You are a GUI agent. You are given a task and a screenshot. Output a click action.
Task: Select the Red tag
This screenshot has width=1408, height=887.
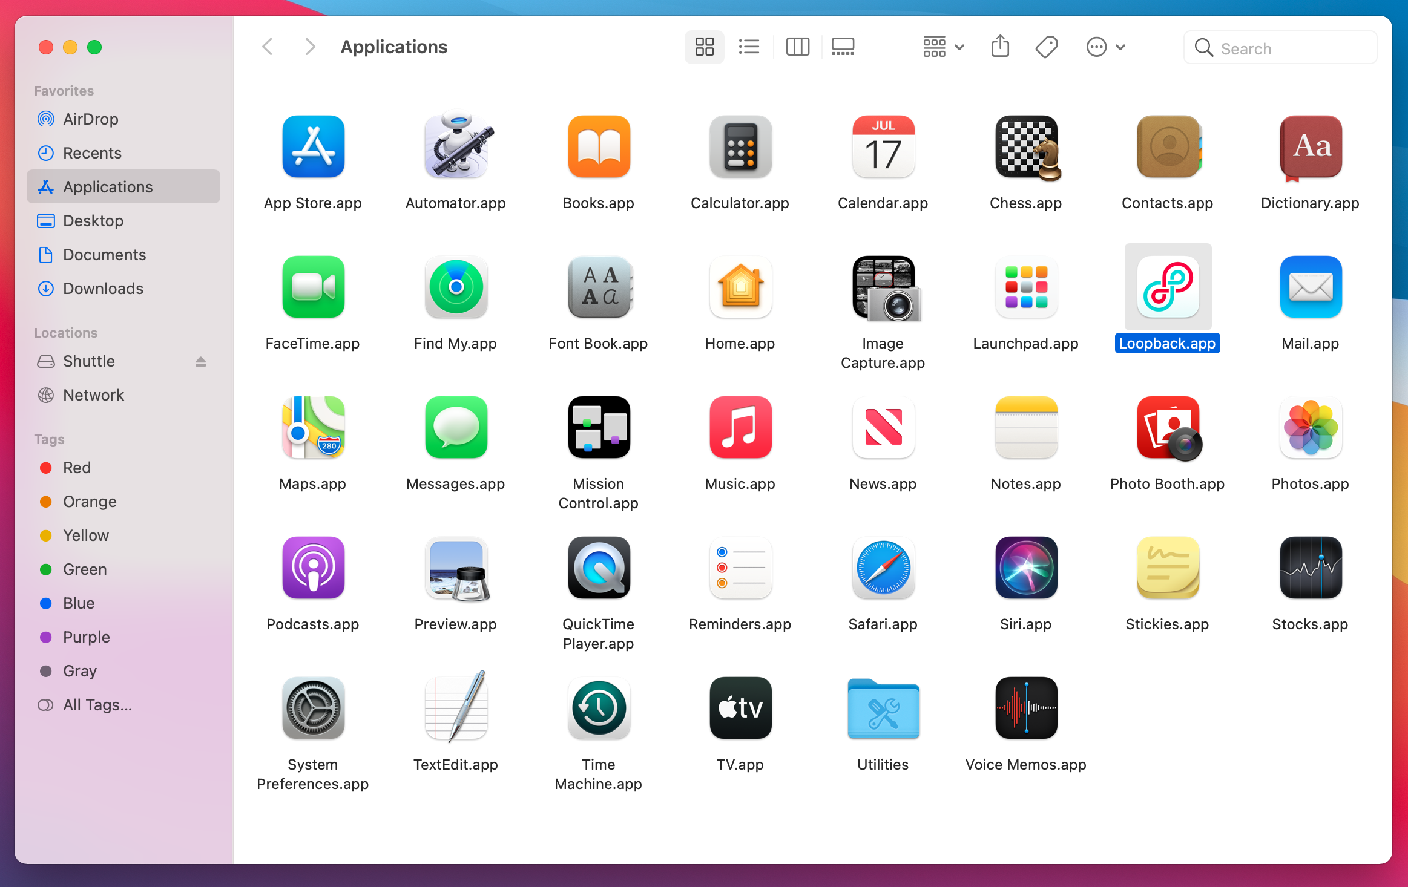point(123,468)
